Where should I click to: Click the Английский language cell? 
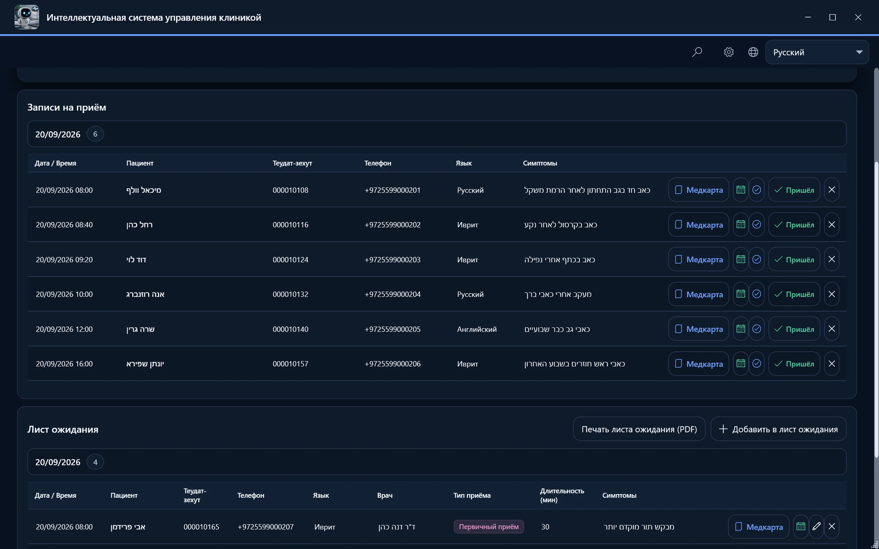476,329
